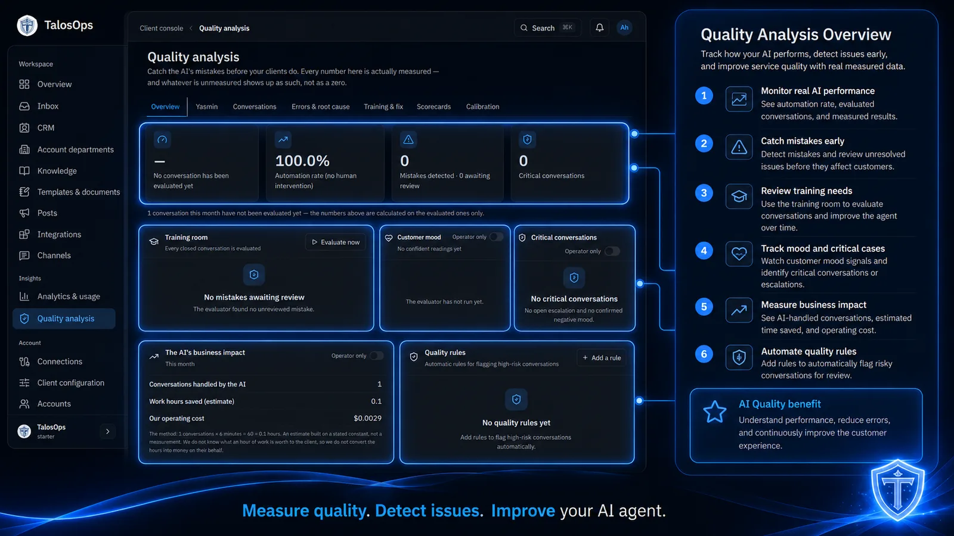Open the Knowledge book icon
Viewport: 954px width, 536px height.
point(24,171)
